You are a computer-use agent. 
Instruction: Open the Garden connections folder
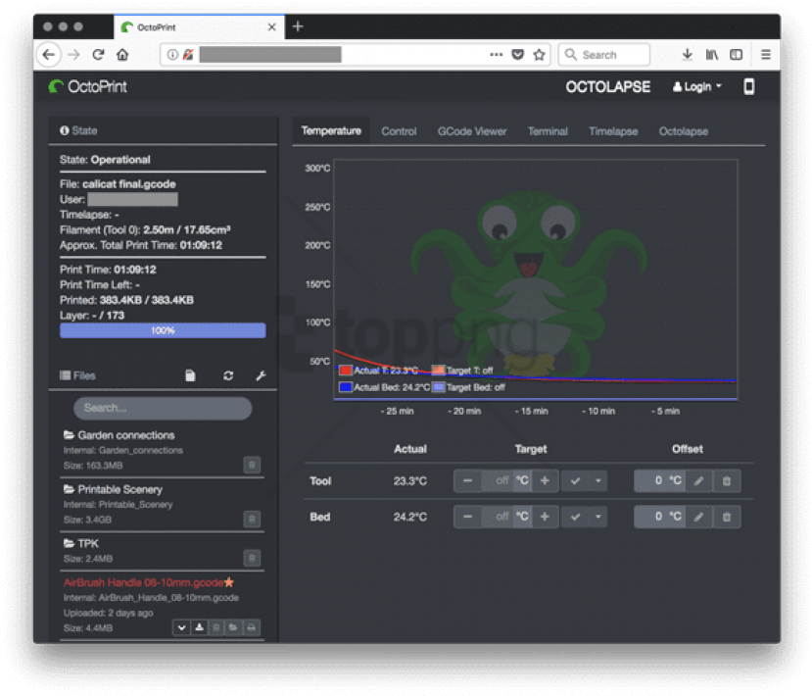pyautogui.click(x=119, y=435)
